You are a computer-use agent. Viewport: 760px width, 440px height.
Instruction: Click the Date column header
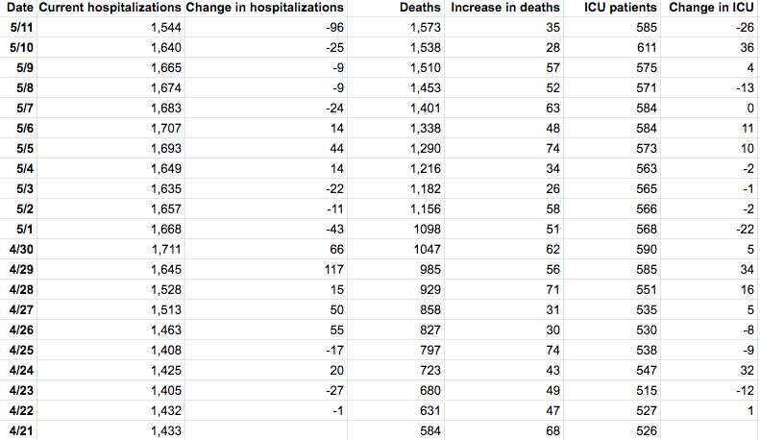point(18,9)
